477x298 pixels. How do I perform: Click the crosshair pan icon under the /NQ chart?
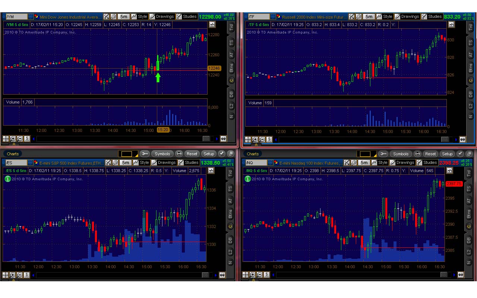point(246,275)
